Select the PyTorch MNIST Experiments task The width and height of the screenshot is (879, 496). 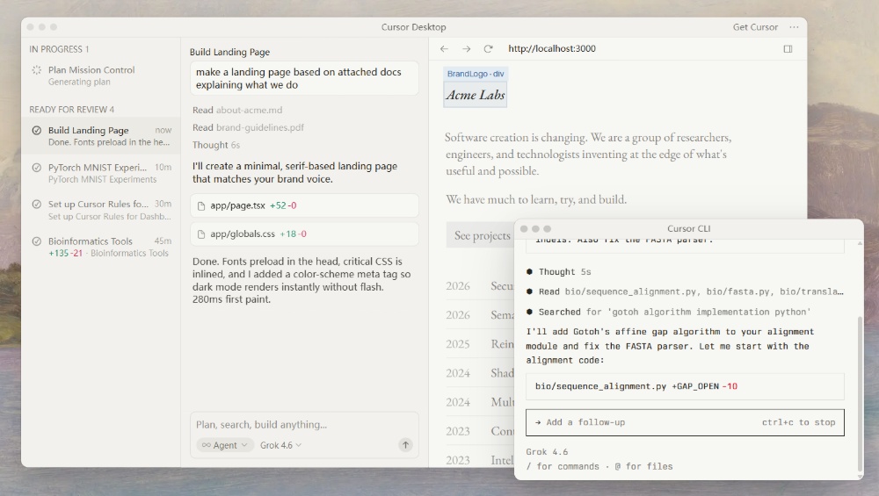click(101, 173)
